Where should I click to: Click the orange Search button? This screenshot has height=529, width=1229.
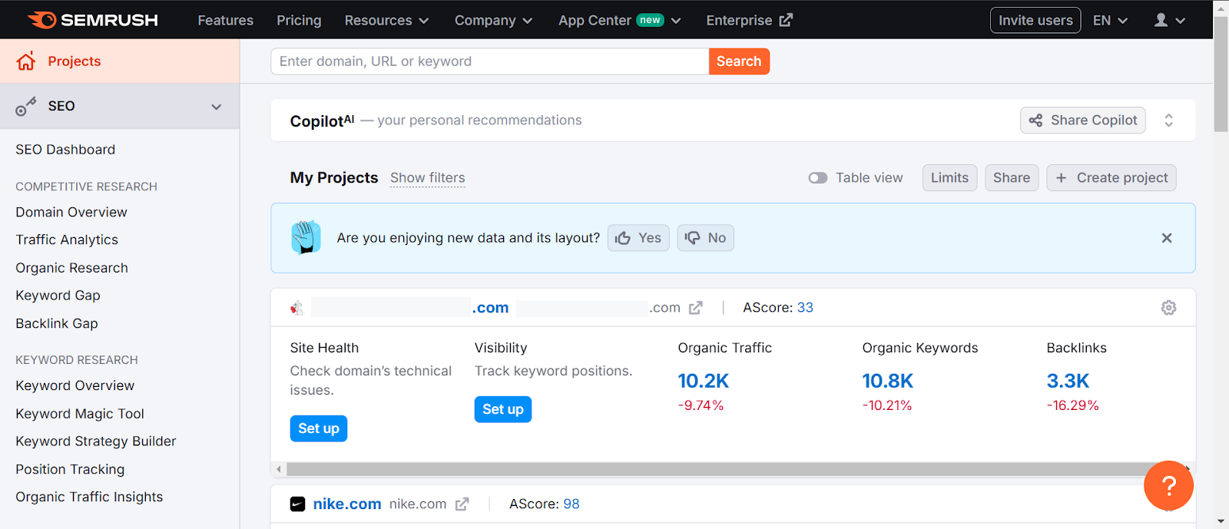[x=739, y=61]
